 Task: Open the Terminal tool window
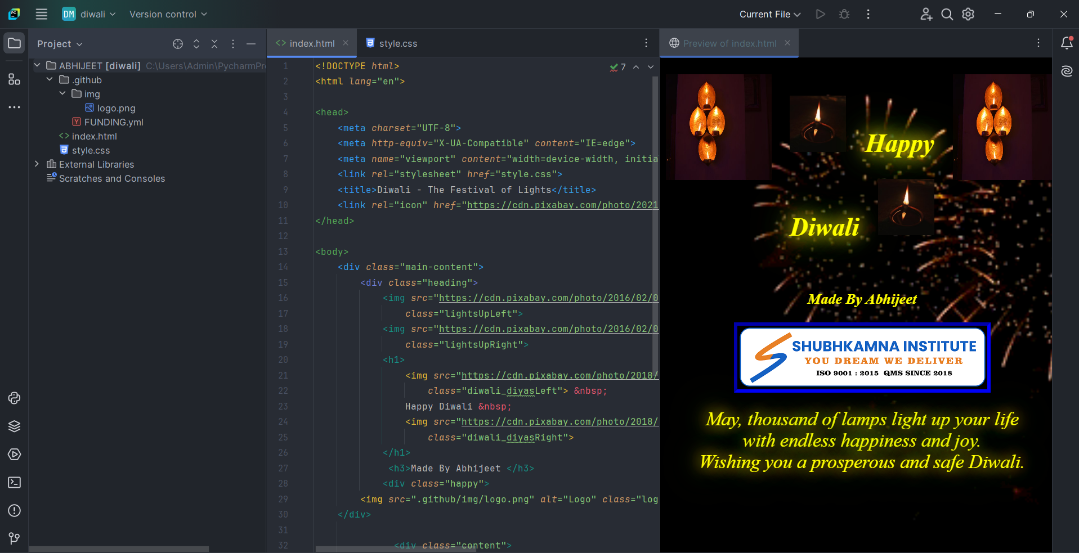pos(15,483)
